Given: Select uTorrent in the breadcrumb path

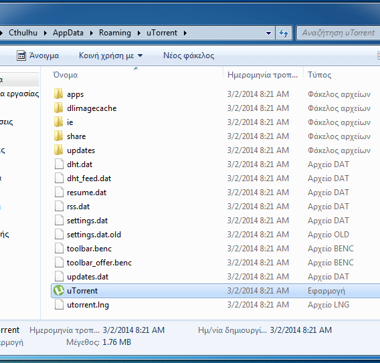Looking at the screenshot, I should pyautogui.click(x=162, y=33).
